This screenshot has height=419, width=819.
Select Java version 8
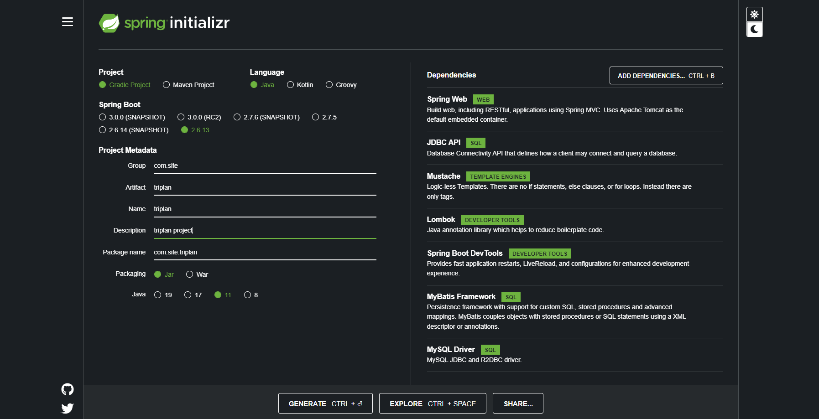251,295
